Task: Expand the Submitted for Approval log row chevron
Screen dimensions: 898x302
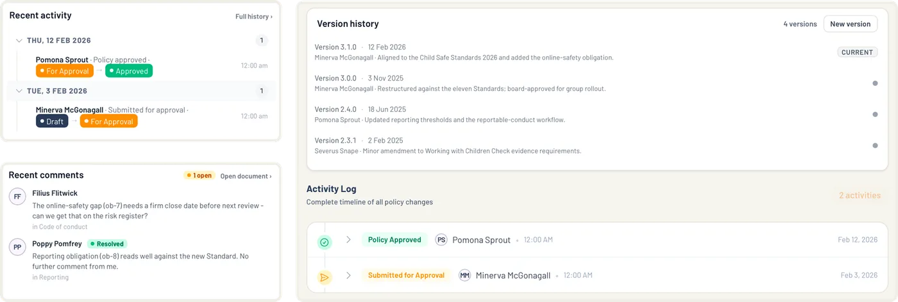Action: 348,275
